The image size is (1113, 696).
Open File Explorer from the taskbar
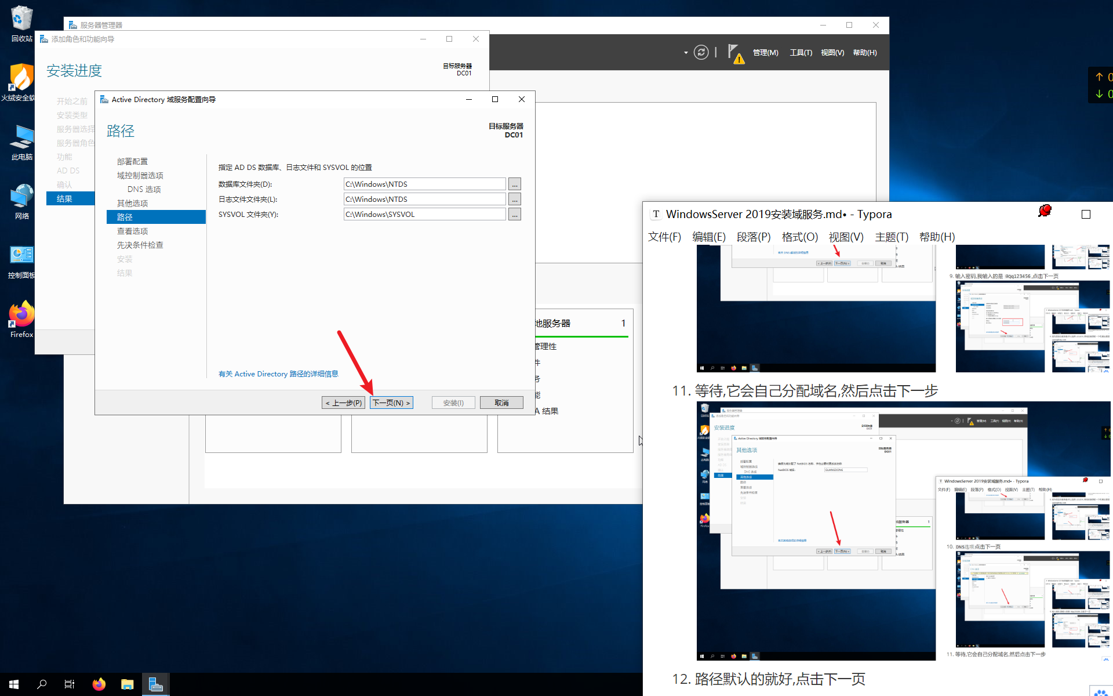[x=127, y=684]
